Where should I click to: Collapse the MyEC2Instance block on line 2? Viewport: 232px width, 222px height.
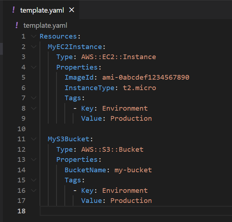[x=34, y=47]
